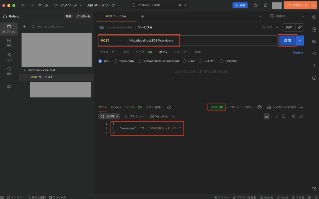The height and width of the screenshot is (199, 319).
Task: Click the request URL input field
Action: coord(201,41)
